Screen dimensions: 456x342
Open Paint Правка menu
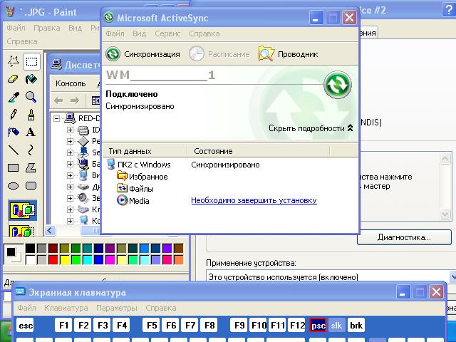[x=47, y=28]
